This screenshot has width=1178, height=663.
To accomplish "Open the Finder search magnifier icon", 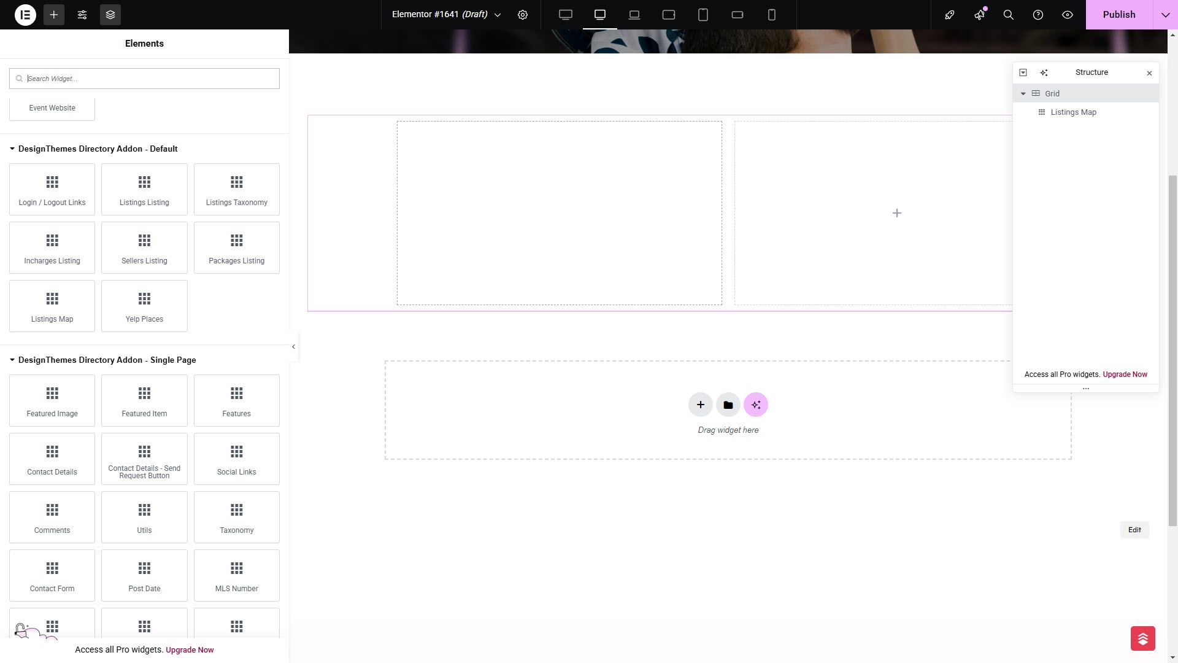I will pos(1008,15).
